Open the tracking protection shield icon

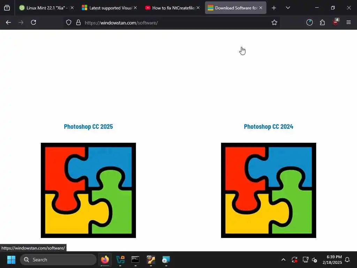(x=69, y=22)
